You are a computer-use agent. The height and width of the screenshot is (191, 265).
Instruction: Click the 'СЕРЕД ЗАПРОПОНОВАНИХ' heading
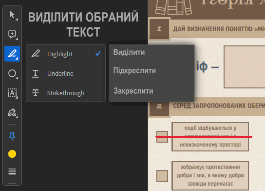(219, 106)
